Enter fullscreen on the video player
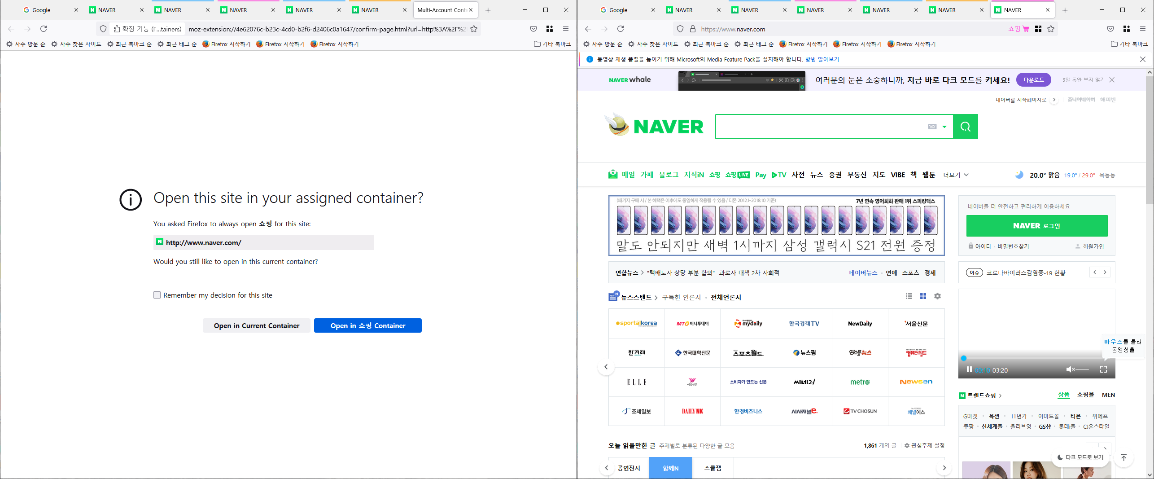 click(x=1103, y=369)
